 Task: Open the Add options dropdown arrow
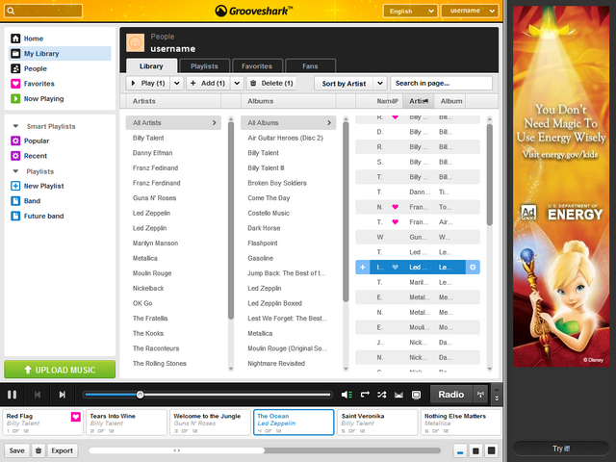237,84
